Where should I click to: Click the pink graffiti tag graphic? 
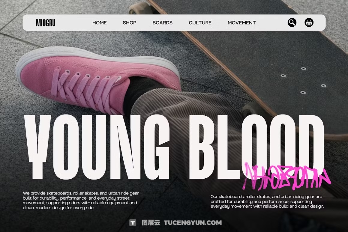click(x=286, y=176)
